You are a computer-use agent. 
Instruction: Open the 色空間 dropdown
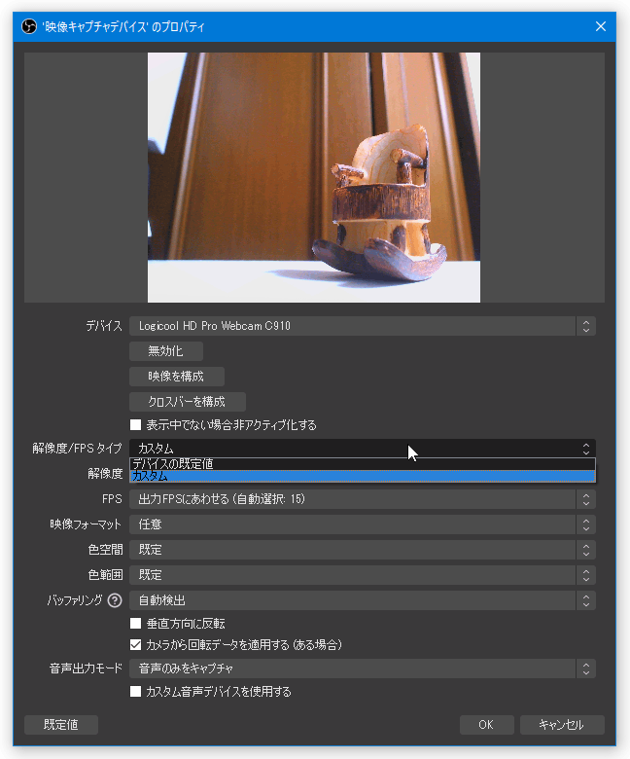click(x=362, y=550)
